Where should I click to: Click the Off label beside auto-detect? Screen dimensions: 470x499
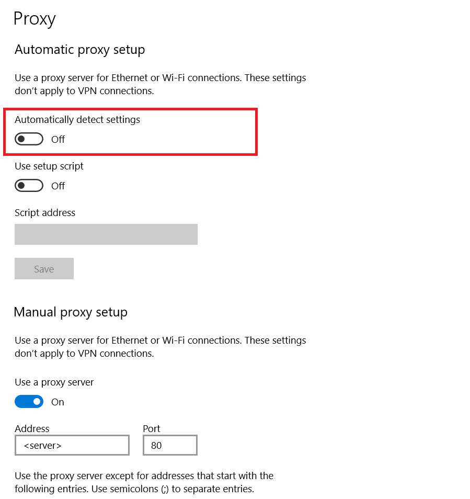58,139
